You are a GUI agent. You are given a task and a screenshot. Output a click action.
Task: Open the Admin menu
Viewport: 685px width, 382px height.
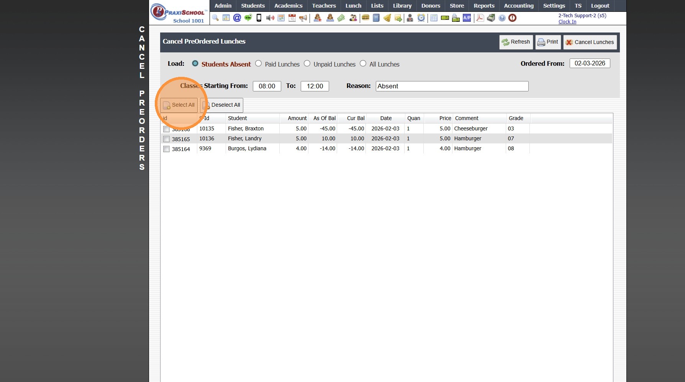pyautogui.click(x=223, y=6)
